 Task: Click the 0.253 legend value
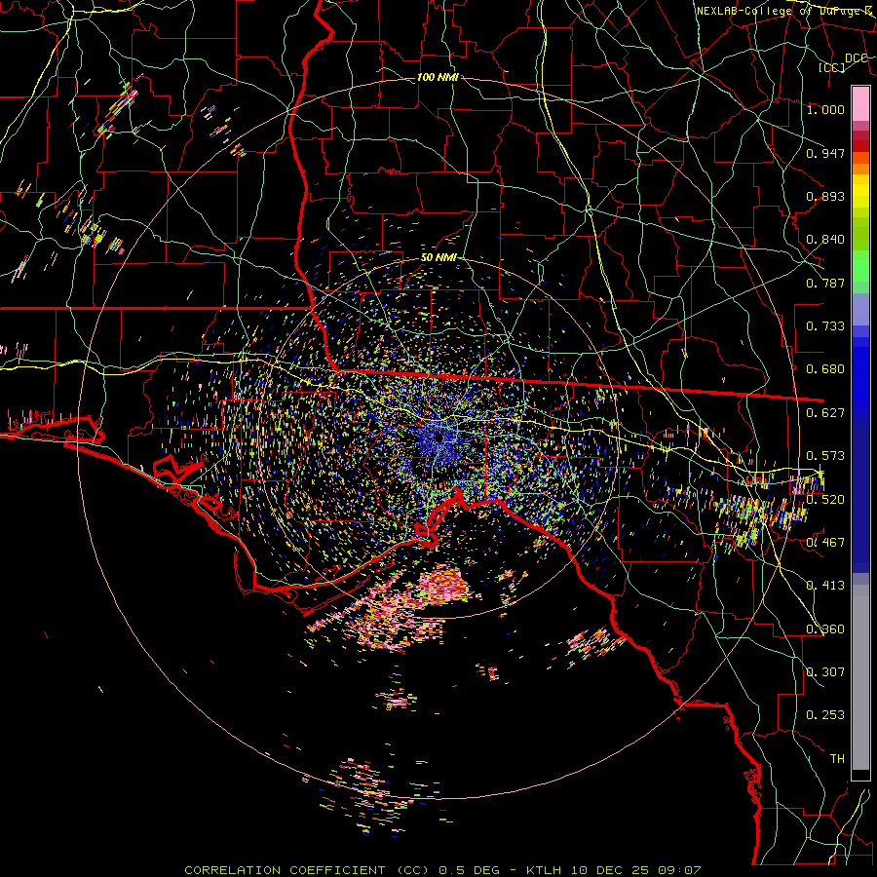click(x=825, y=715)
